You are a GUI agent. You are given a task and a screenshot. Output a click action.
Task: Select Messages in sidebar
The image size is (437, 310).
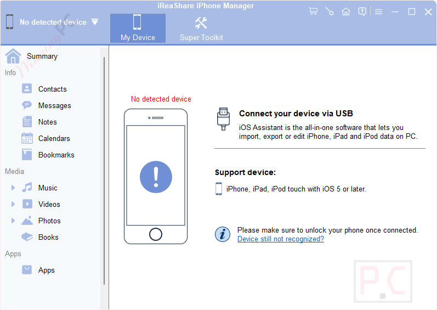[55, 106]
